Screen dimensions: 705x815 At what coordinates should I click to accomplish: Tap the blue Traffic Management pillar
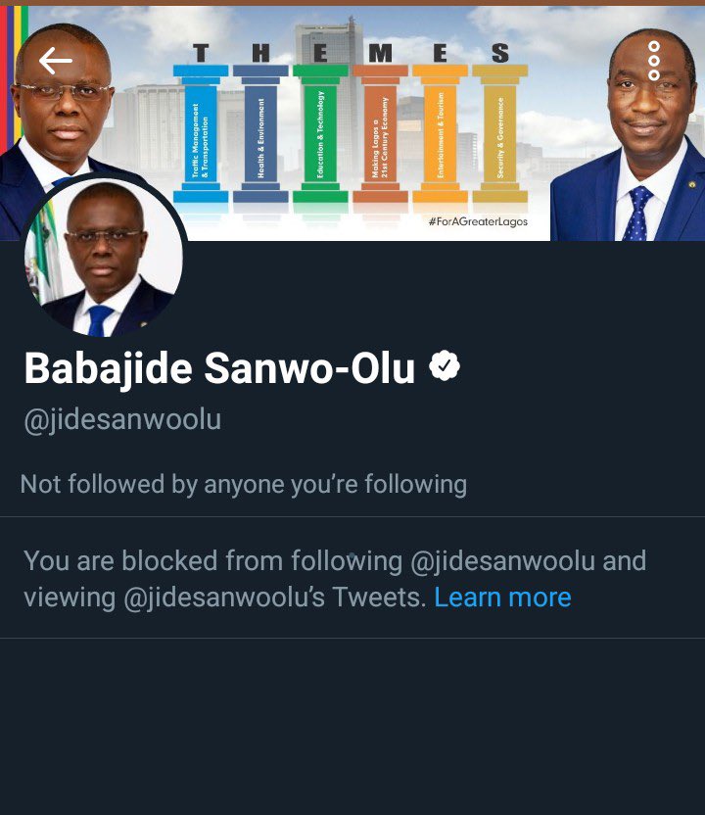[201, 133]
